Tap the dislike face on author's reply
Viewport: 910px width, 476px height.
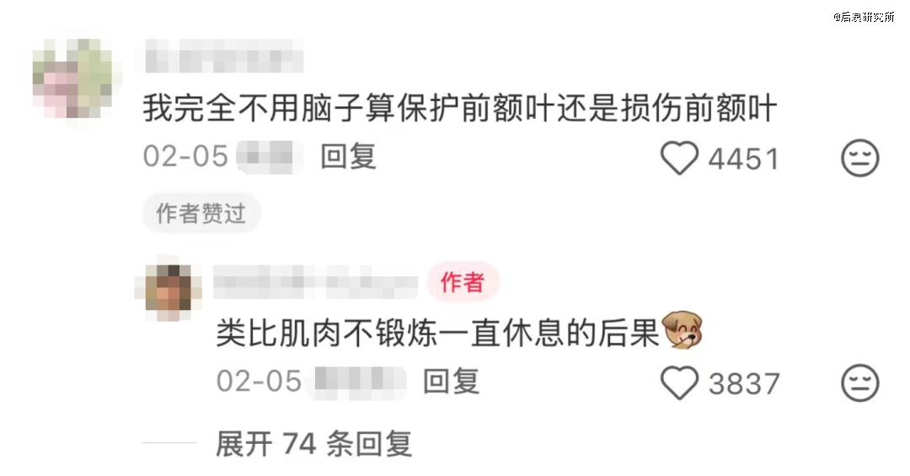(x=860, y=383)
